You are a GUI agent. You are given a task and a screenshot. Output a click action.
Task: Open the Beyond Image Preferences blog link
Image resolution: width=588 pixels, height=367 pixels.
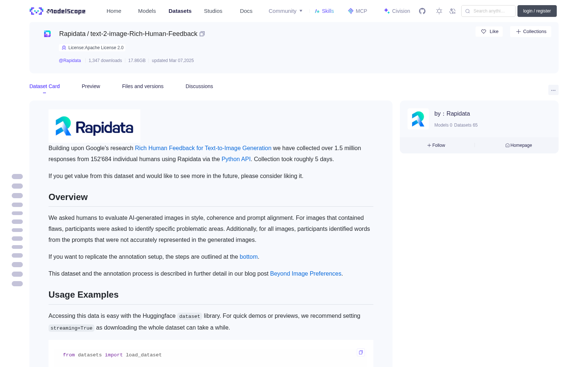click(x=306, y=273)
